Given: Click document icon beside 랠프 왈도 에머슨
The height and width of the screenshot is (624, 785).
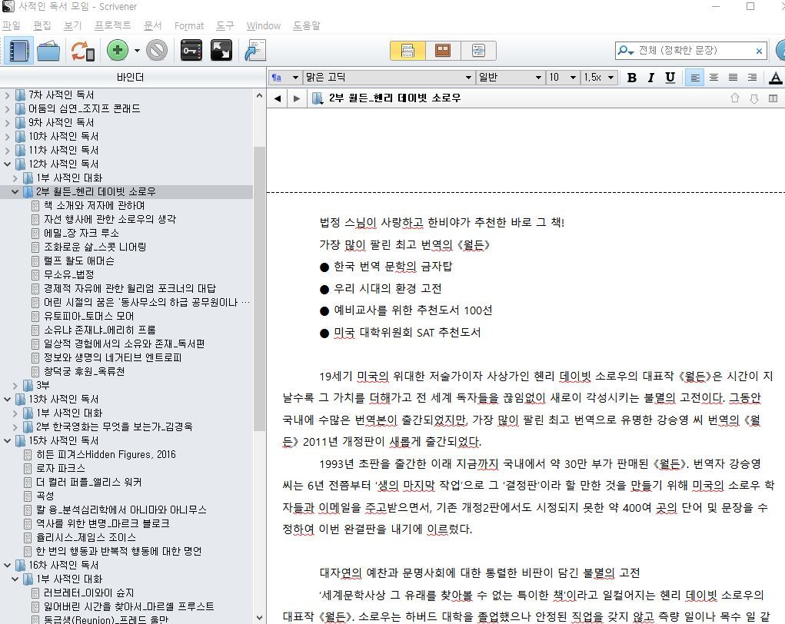Looking at the screenshot, I should 35,261.
